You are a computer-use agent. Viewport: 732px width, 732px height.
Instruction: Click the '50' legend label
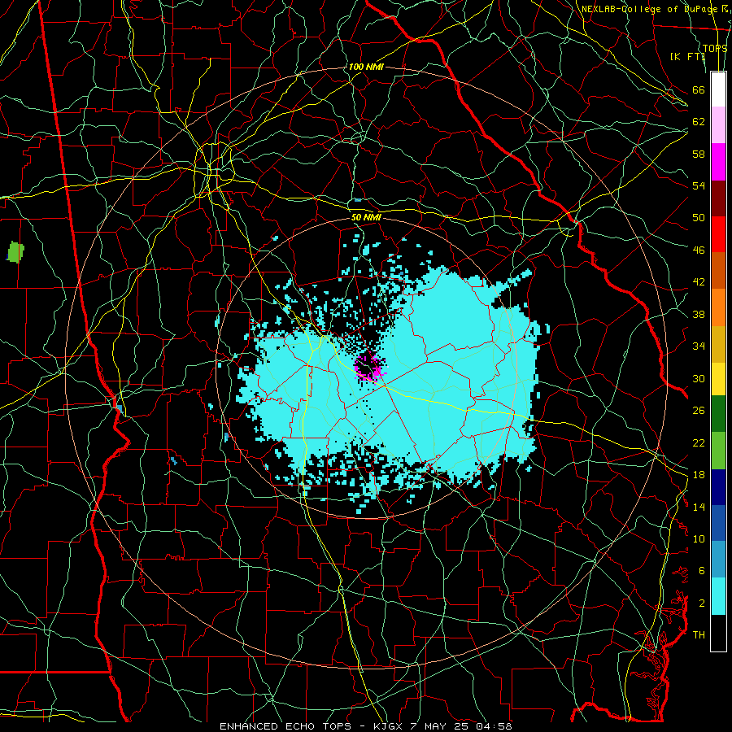tap(699, 218)
